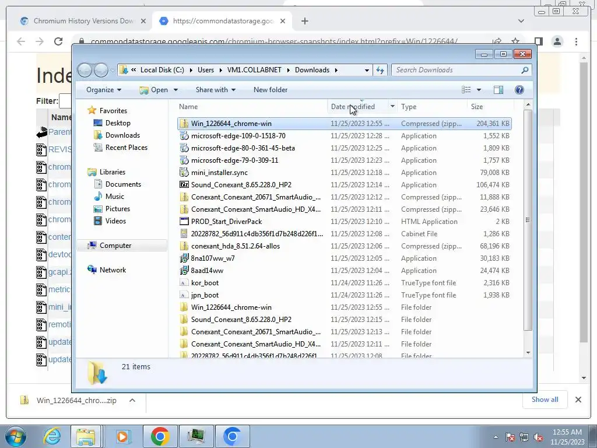597x448 pixels.
Task: Change view with the views icon
Action: pyautogui.click(x=466, y=89)
